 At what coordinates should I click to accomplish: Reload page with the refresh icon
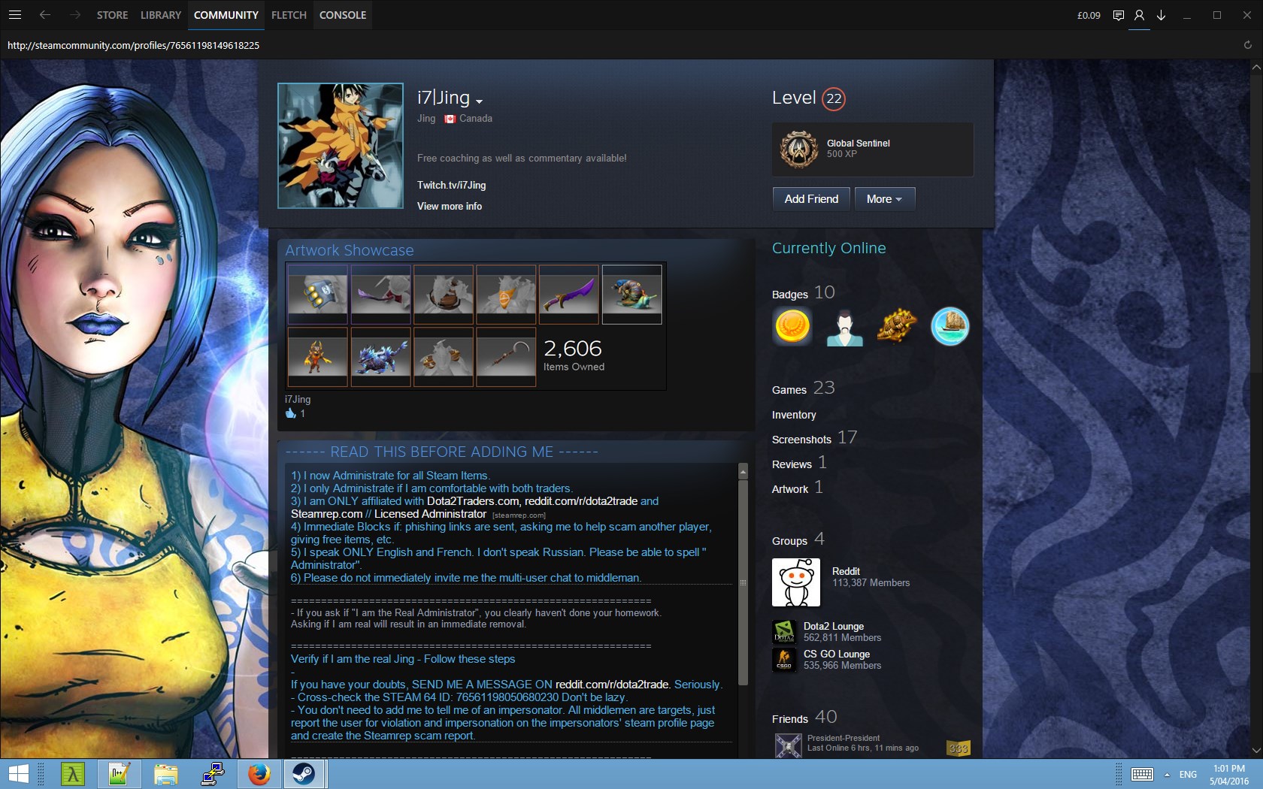tap(1247, 45)
